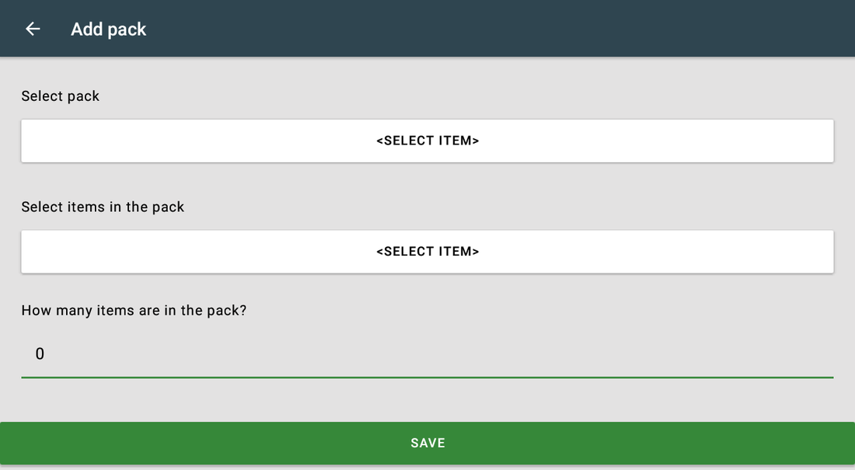Image resolution: width=855 pixels, height=470 pixels.
Task: Click the right end of the quantity field
Action: click(818, 354)
